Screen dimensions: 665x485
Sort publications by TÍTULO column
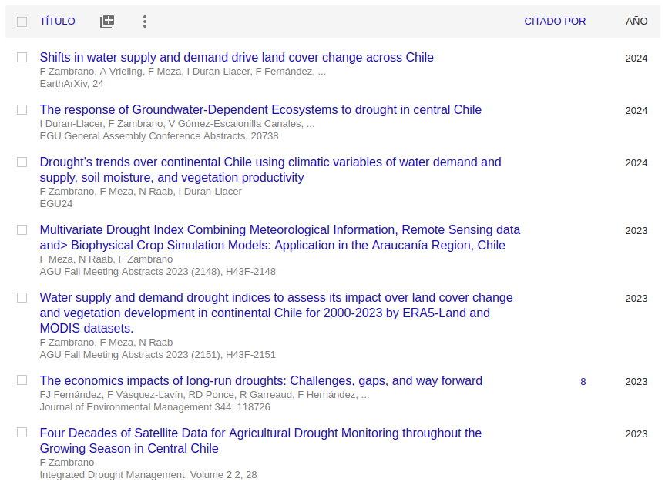58,22
